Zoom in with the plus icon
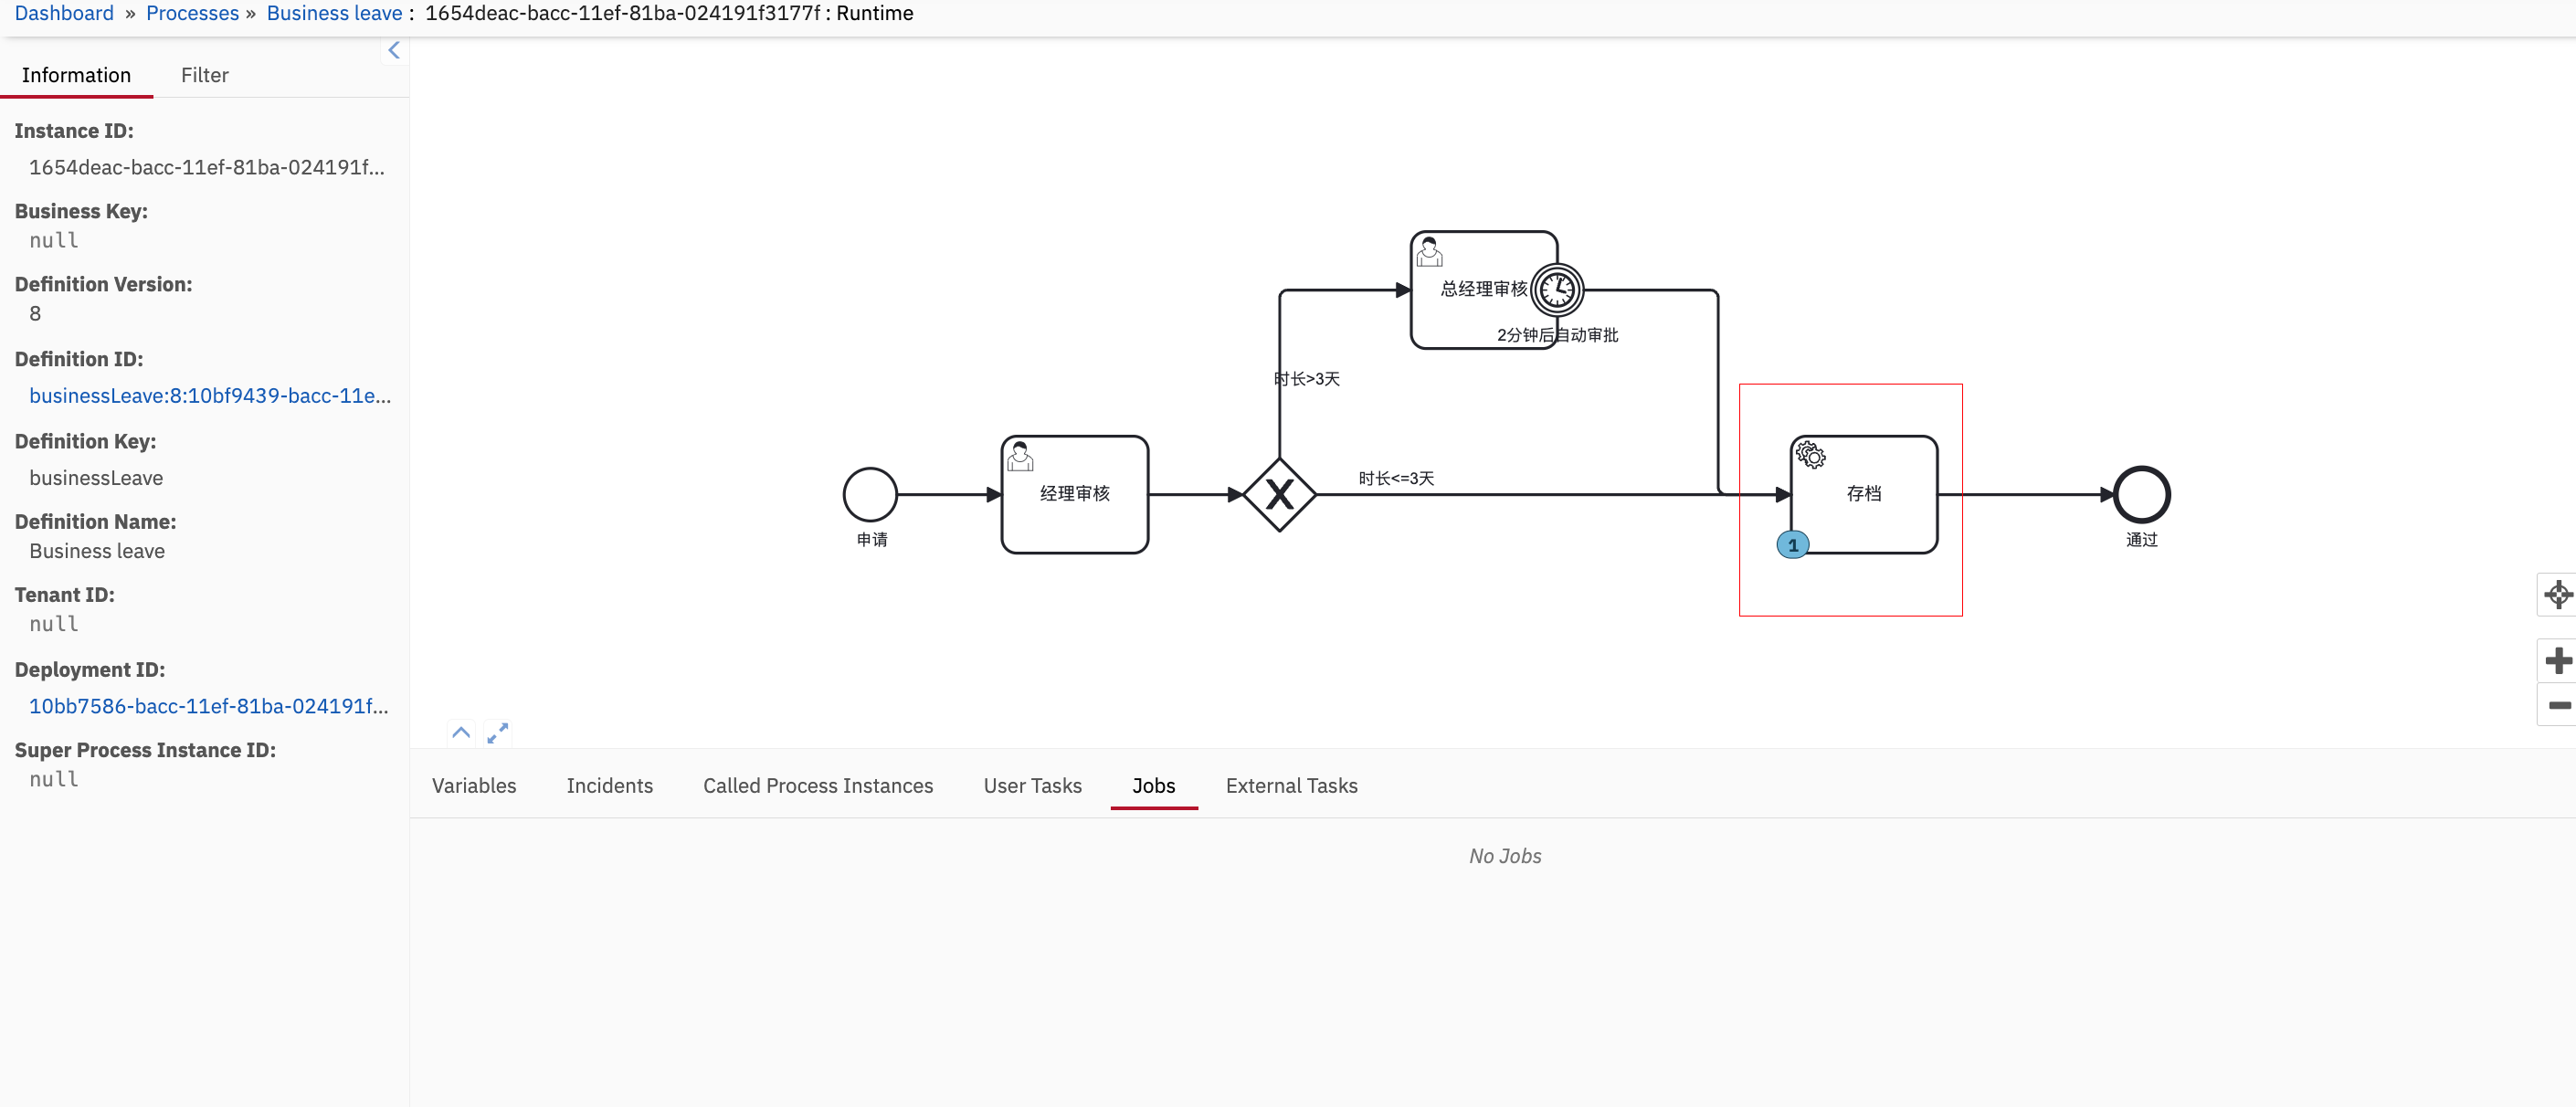The width and height of the screenshot is (2576, 1107). 2557,660
